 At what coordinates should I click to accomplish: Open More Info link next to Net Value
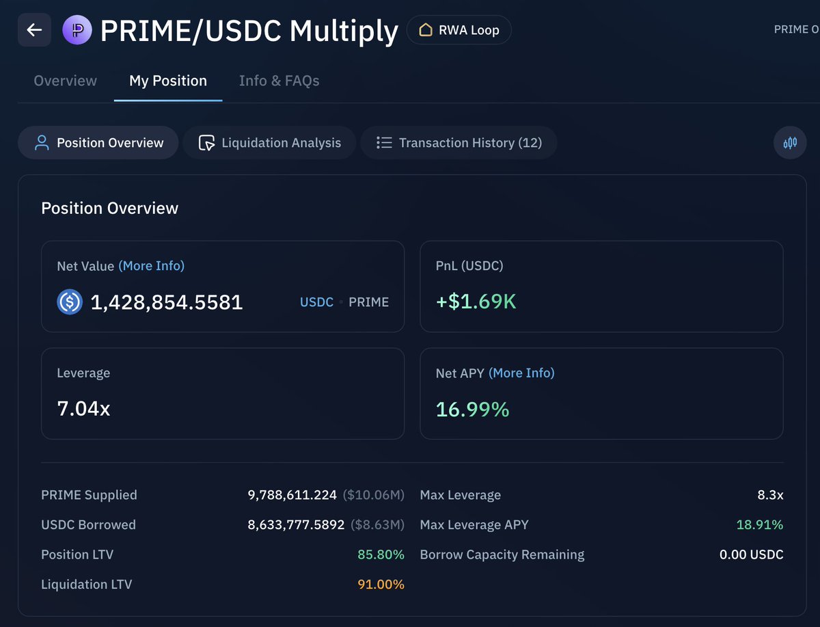(x=151, y=266)
